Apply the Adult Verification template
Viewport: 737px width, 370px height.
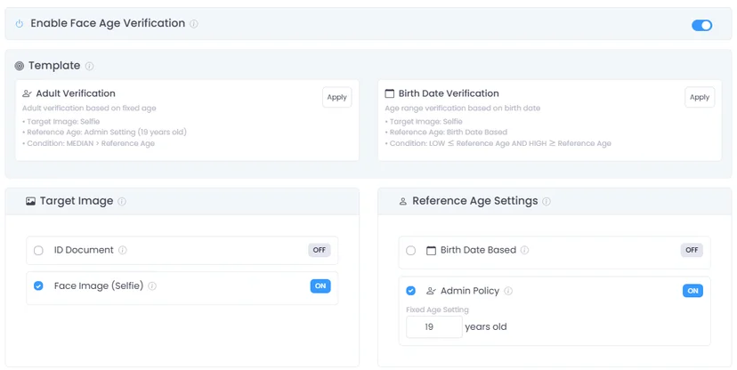(337, 97)
